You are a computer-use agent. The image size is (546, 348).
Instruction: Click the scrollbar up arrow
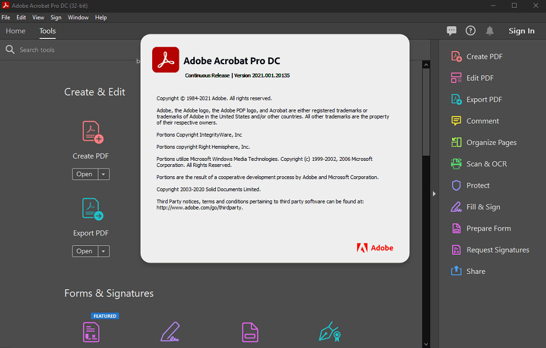(x=426, y=65)
